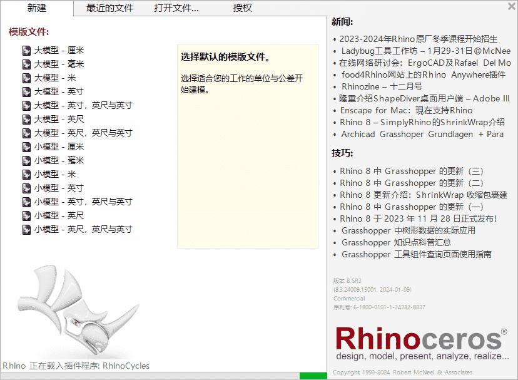Open the 打开文件... tab

(176, 9)
